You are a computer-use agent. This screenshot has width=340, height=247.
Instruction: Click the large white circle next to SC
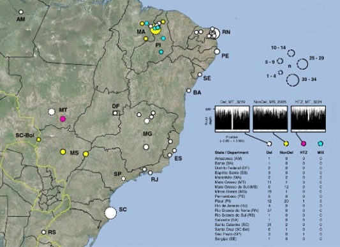[x=110, y=213]
